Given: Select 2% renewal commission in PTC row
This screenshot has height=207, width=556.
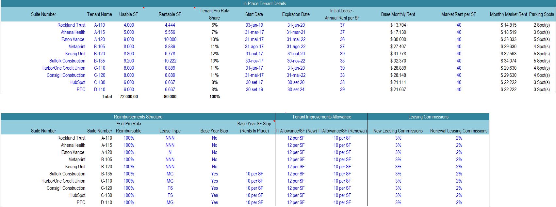Looking at the screenshot, I should 459,202.
